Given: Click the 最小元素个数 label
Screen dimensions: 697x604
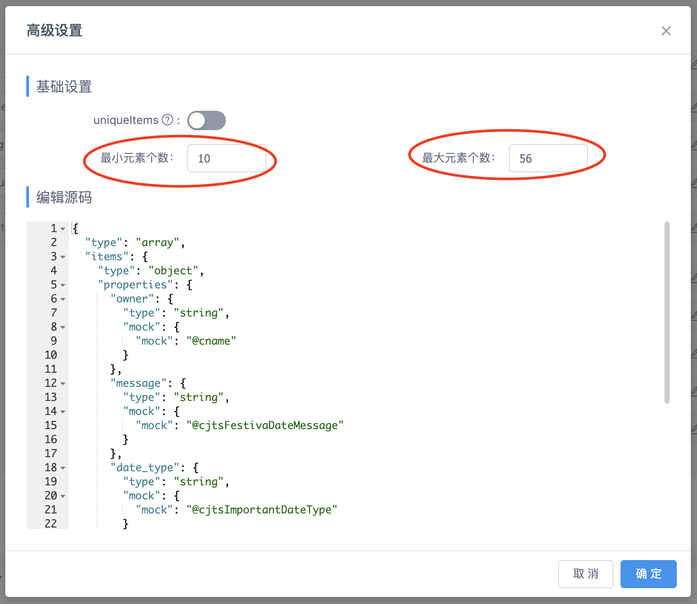Looking at the screenshot, I should click(x=137, y=158).
